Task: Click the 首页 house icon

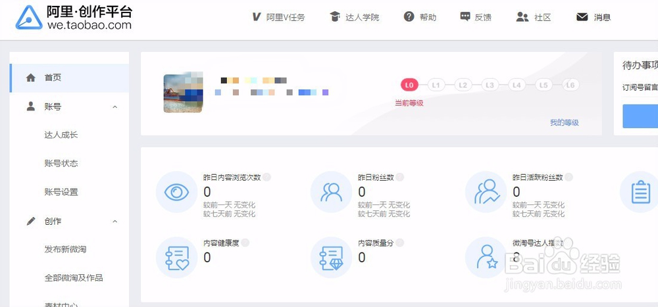Action: [31, 78]
